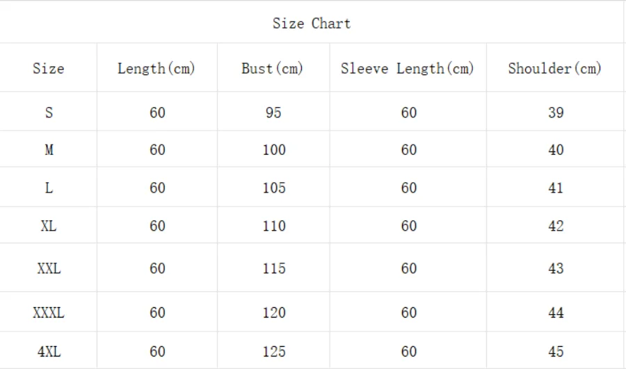Click the Length(cm) column header
The width and height of the screenshot is (626, 369).
click(156, 68)
